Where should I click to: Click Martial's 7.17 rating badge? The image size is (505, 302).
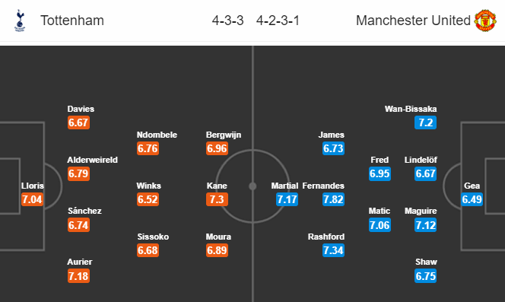point(287,199)
